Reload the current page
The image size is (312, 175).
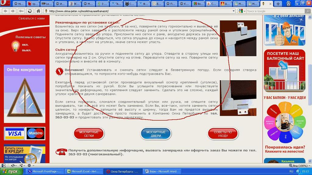click(x=30, y=11)
